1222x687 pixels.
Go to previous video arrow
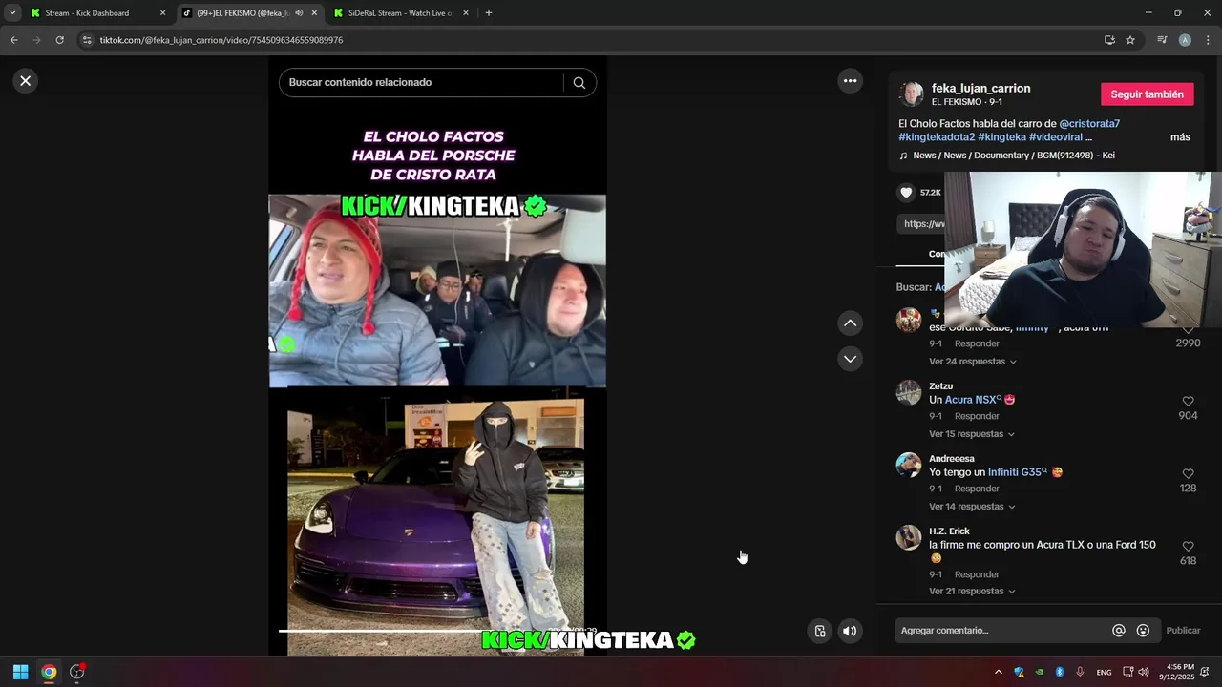[850, 323]
